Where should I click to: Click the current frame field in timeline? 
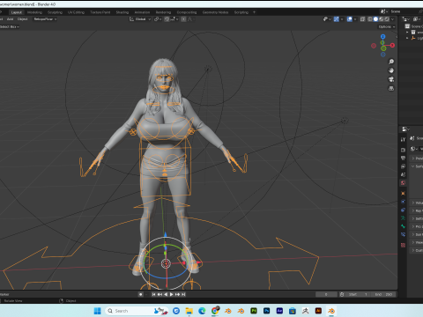pyautogui.click(x=326, y=294)
